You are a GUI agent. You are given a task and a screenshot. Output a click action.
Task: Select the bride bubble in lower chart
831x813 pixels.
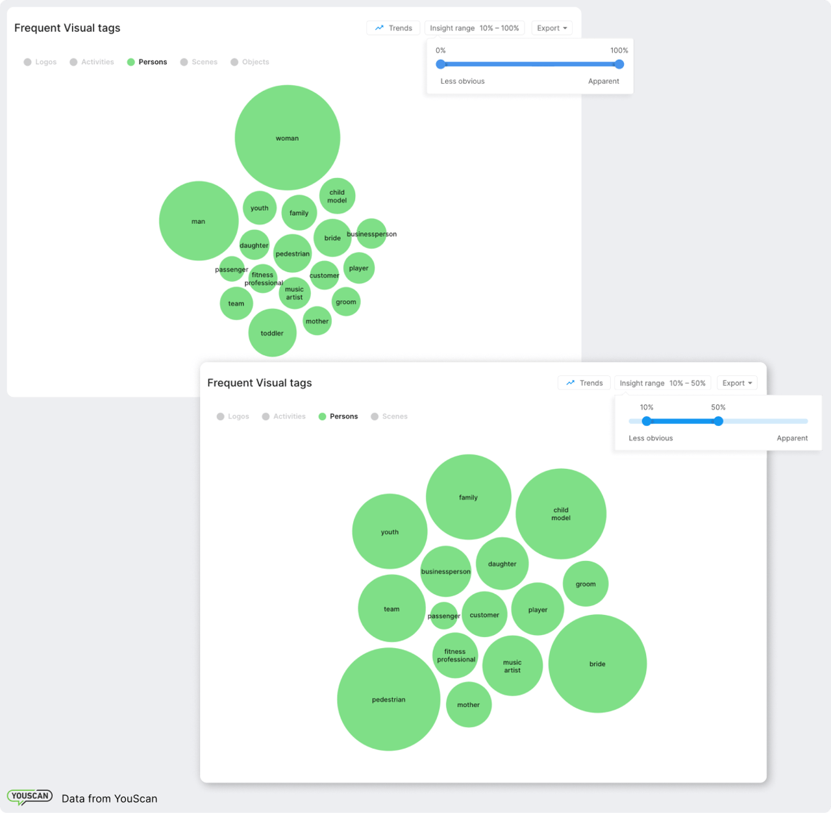pyautogui.click(x=597, y=664)
